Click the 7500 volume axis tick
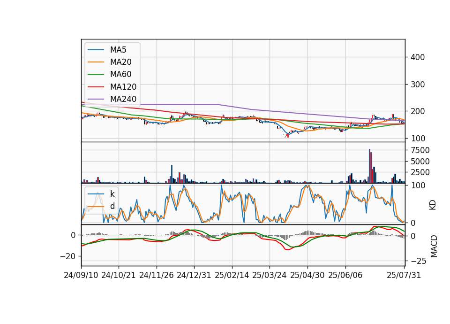 pos(420,150)
